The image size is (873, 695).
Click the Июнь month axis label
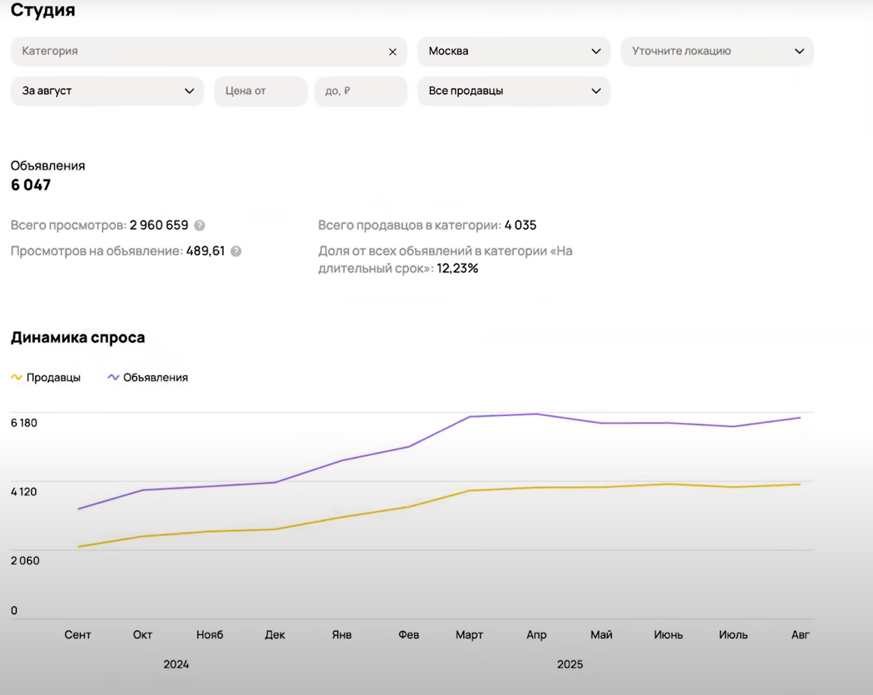click(668, 635)
